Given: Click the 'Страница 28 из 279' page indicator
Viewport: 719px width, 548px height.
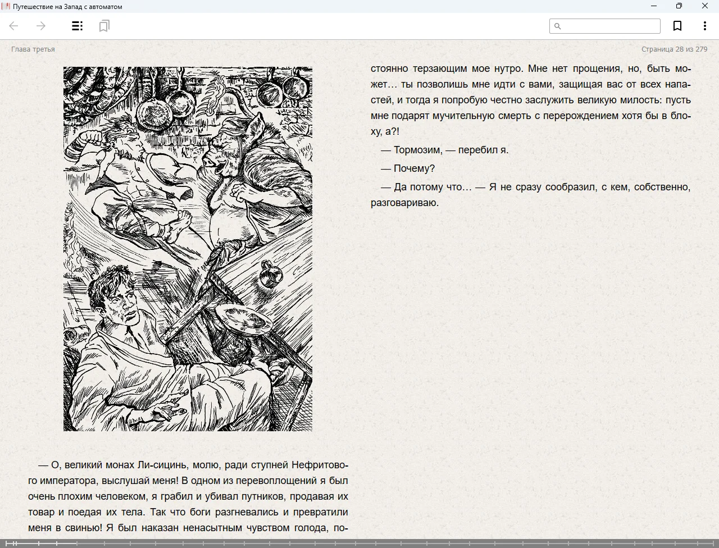Looking at the screenshot, I should [674, 49].
